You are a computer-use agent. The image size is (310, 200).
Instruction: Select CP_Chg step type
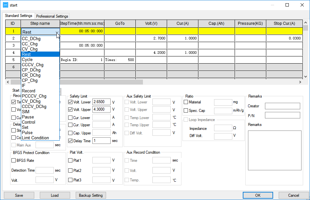(40, 81)
